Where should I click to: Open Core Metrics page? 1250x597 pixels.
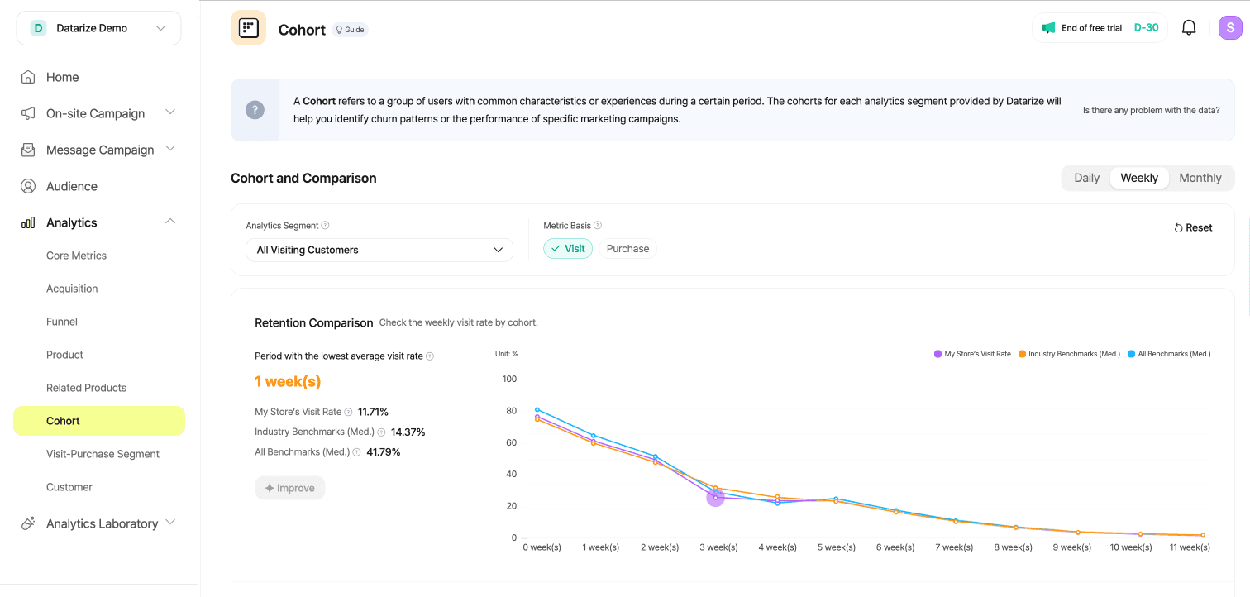[76, 256]
